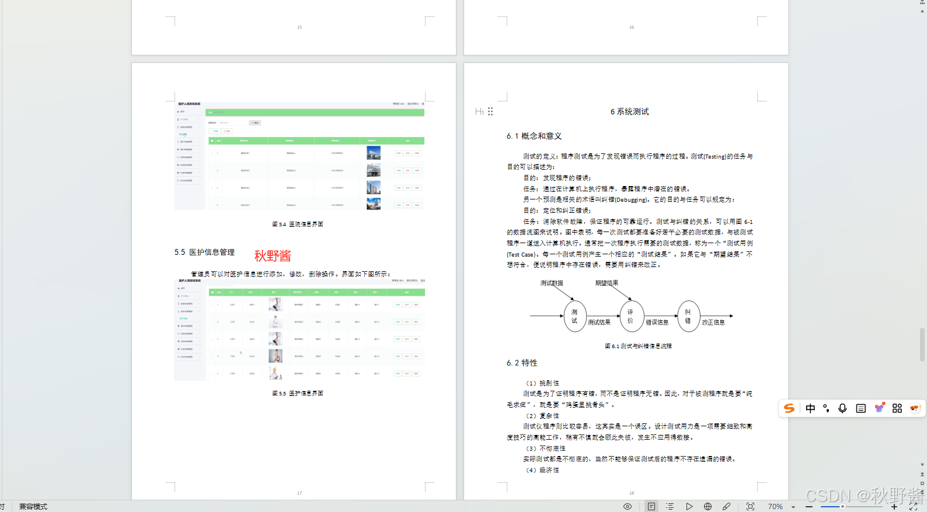Click the 测试结果 label in diagram
Viewport: 927px width, 512px height.
pyautogui.click(x=599, y=322)
